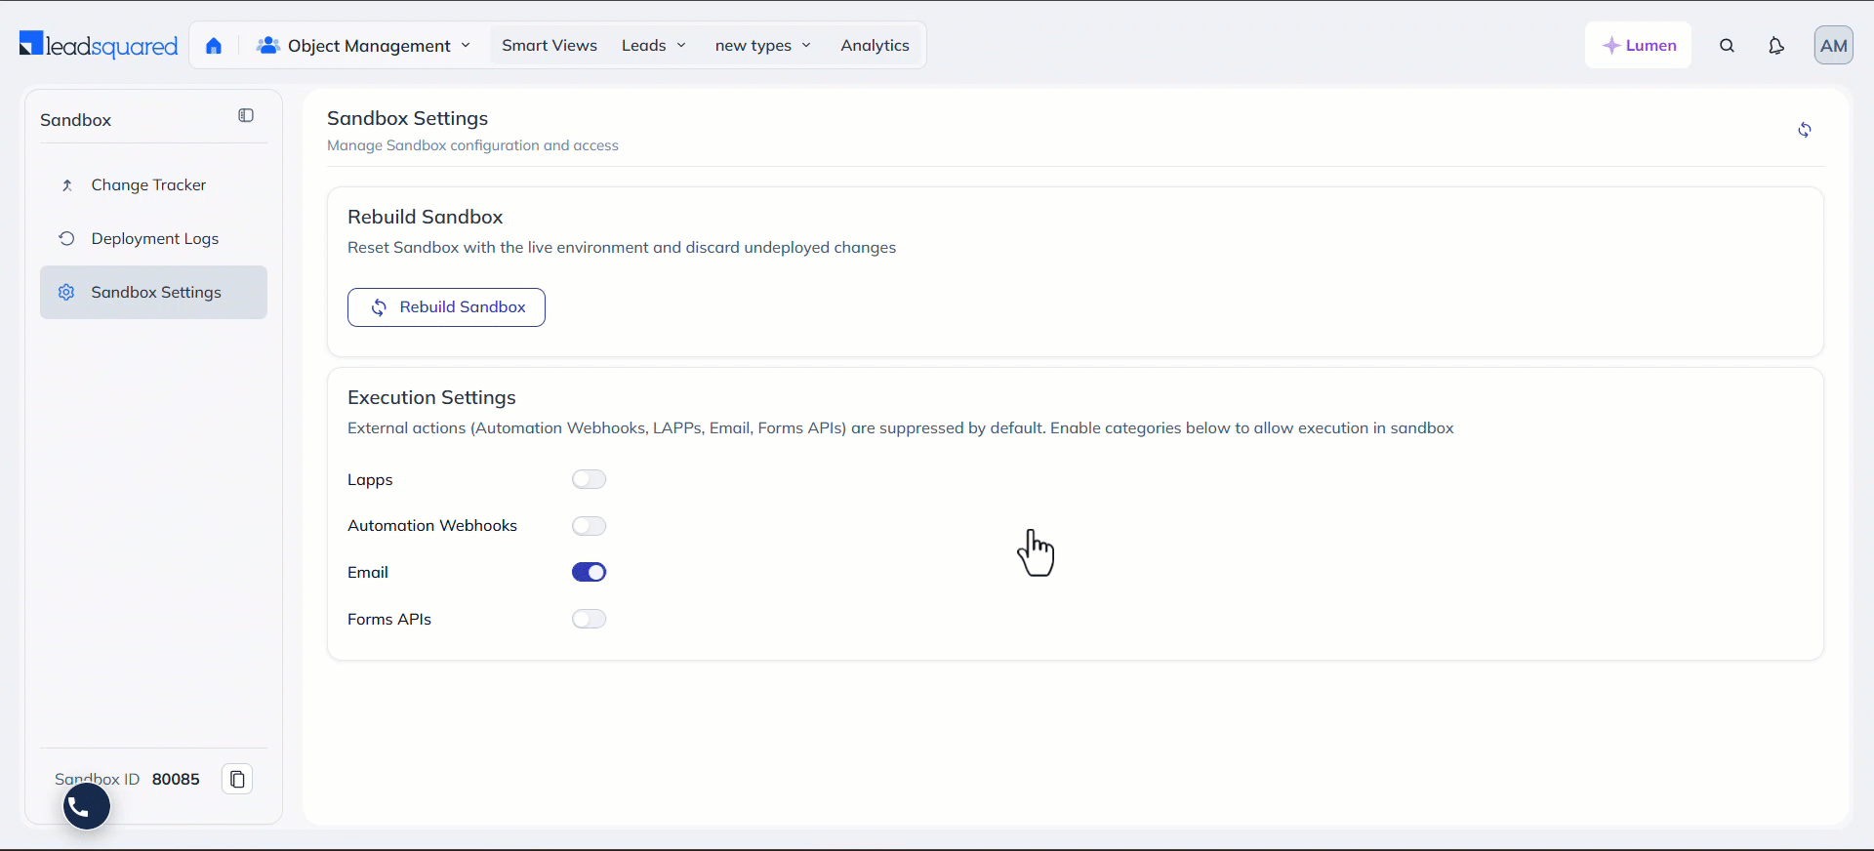Click the Deployment Logs history icon
The width and height of the screenshot is (1874, 851).
click(66, 238)
